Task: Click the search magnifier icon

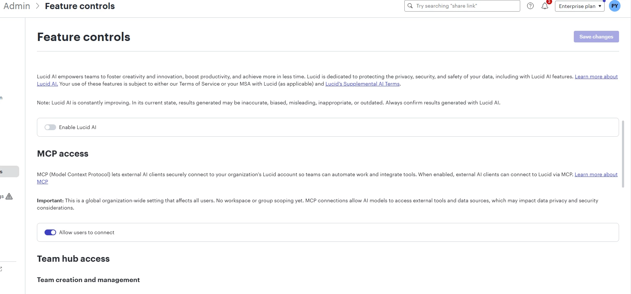Action: coord(410,6)
